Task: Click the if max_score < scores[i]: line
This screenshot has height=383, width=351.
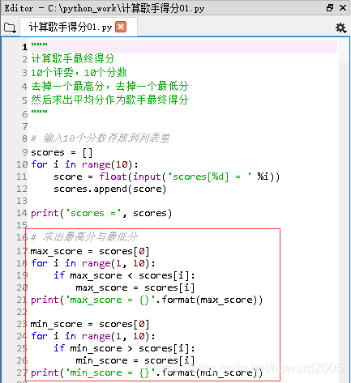Action: [124, 275]
